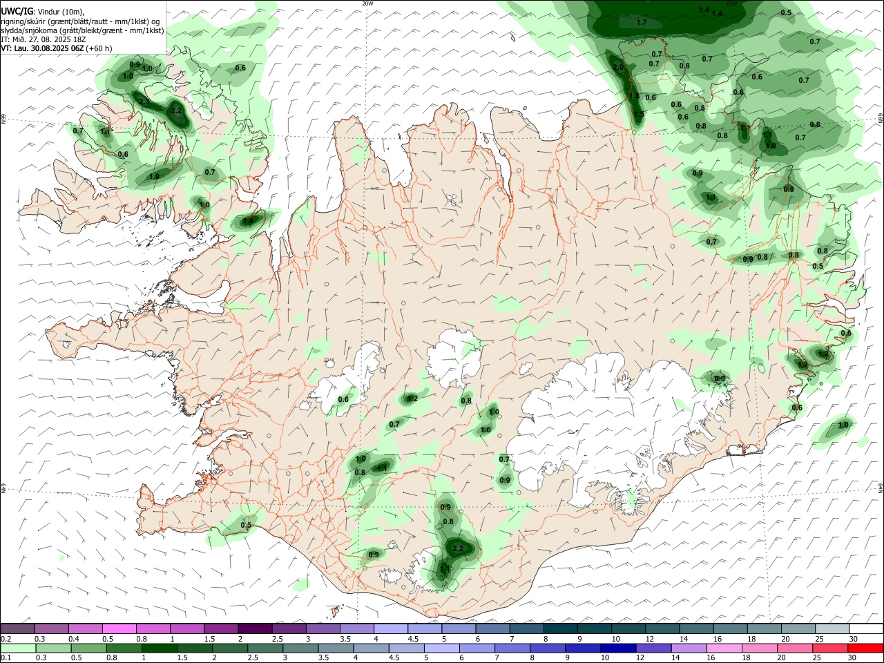This screenshot has height=663, width=884.
Task: Click the '20W' longitude label at the top edge
Action: [x=368, y=3]
